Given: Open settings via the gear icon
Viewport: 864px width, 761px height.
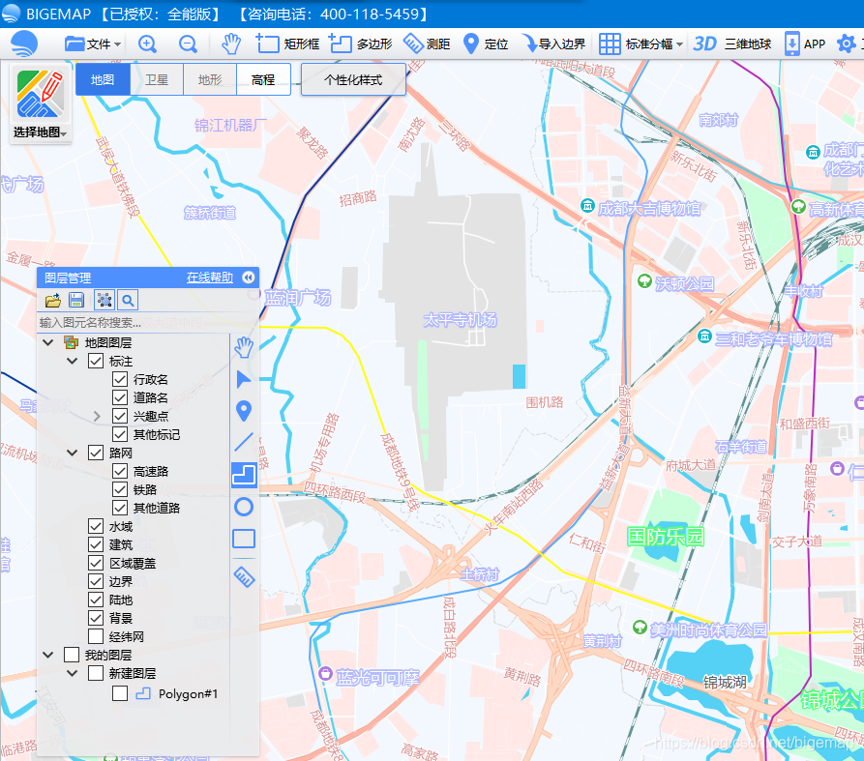Looking at the screenshot, I should (x=846, y=44).
